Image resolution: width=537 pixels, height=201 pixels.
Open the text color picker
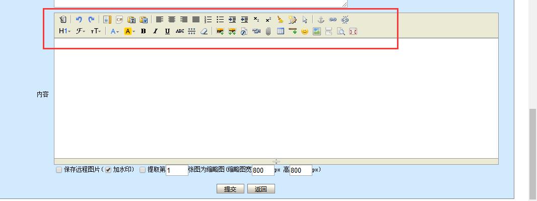(115, 31)
